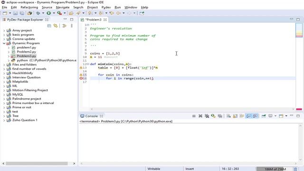Open the Refactoring menu
304x171 pixels.
[x=29, y=8]
